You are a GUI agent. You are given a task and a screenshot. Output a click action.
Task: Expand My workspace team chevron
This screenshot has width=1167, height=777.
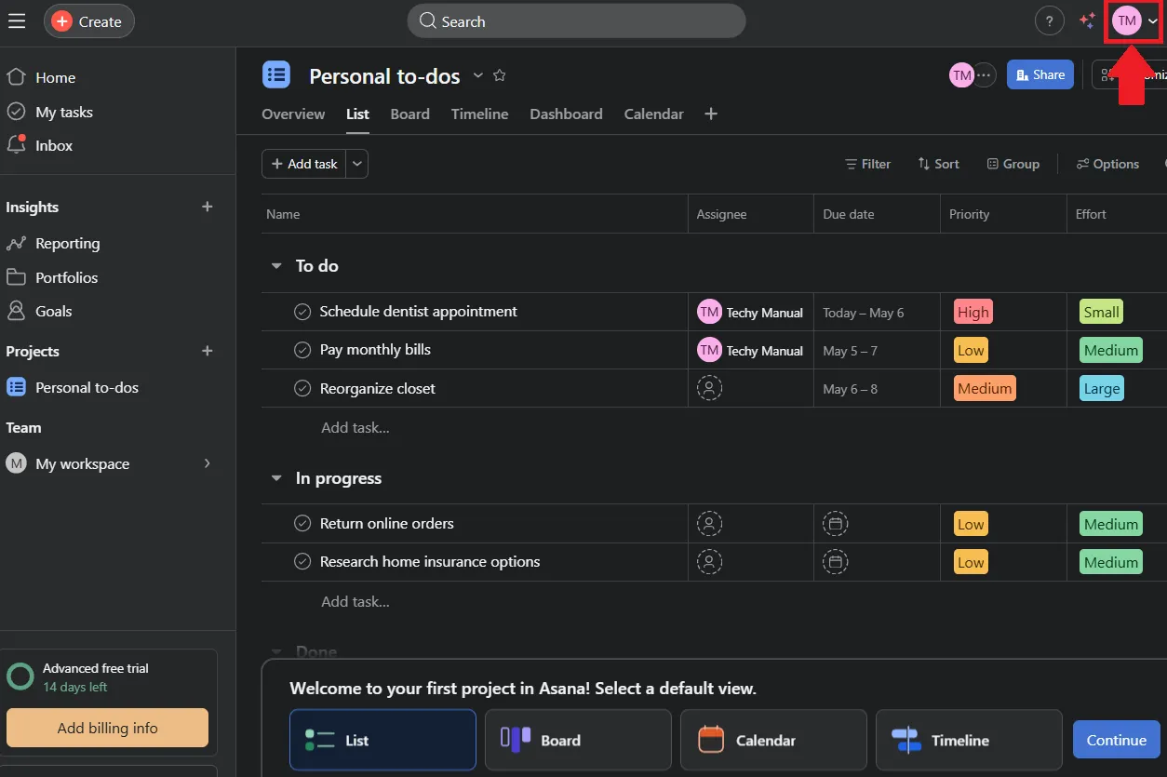coord(208,463)
